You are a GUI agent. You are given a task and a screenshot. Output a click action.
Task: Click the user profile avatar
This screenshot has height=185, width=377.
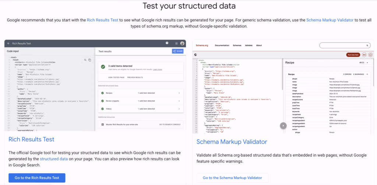pos(182,43)
